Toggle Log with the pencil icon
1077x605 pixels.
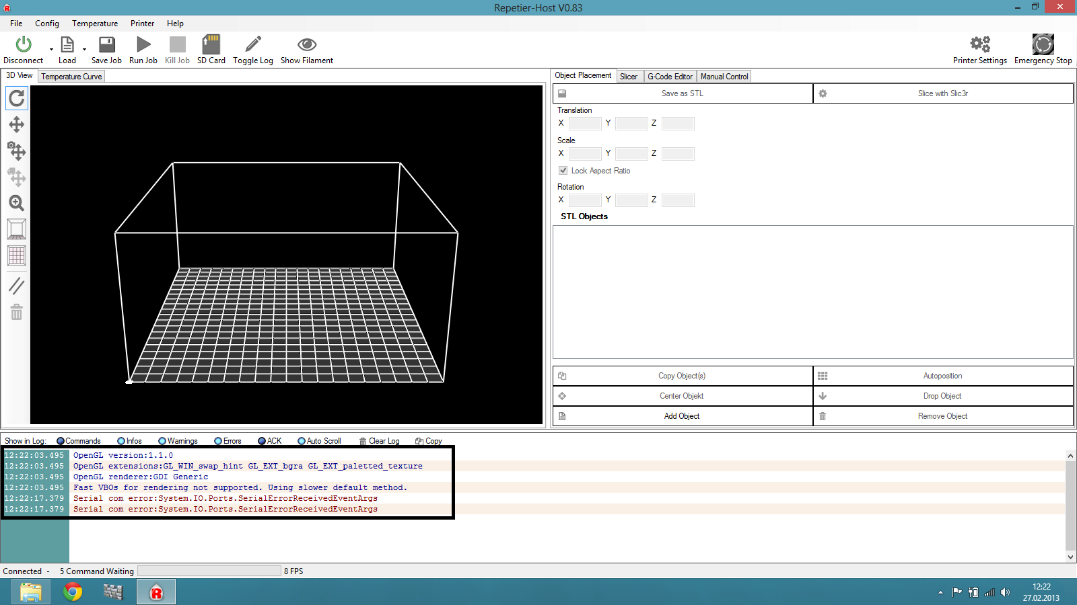[x=253, y=44]
